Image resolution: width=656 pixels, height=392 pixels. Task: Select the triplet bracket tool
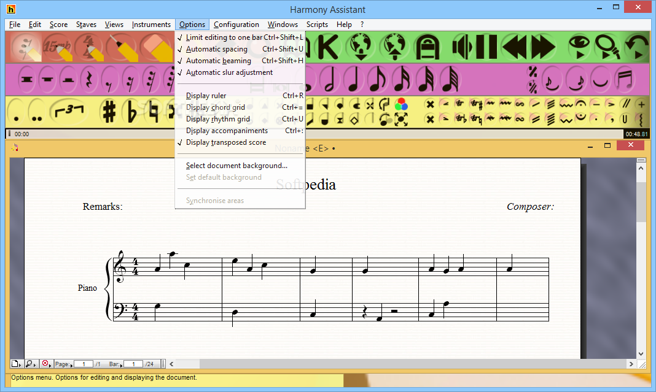click(69, 112)
